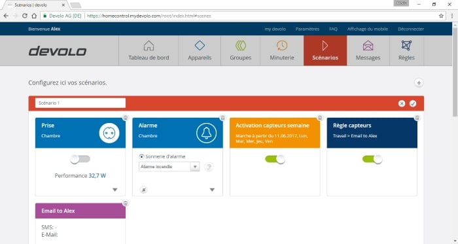Click the help icon beside alarm dropdown
Viewport: 458px width, 244px height.
(209, 167)
